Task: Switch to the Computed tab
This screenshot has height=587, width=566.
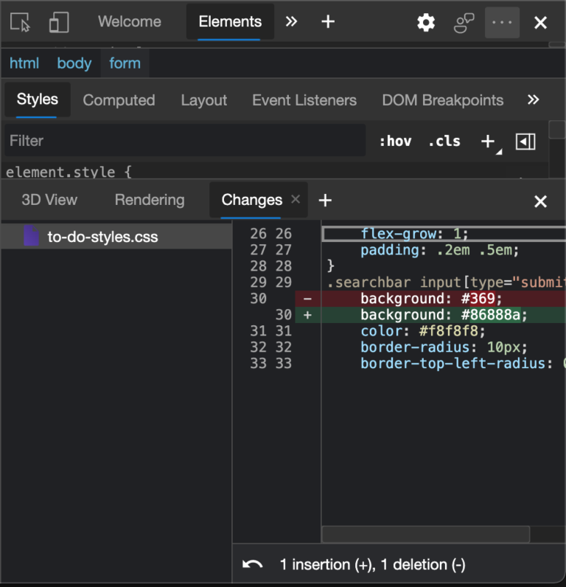Action: coord(119,100)
